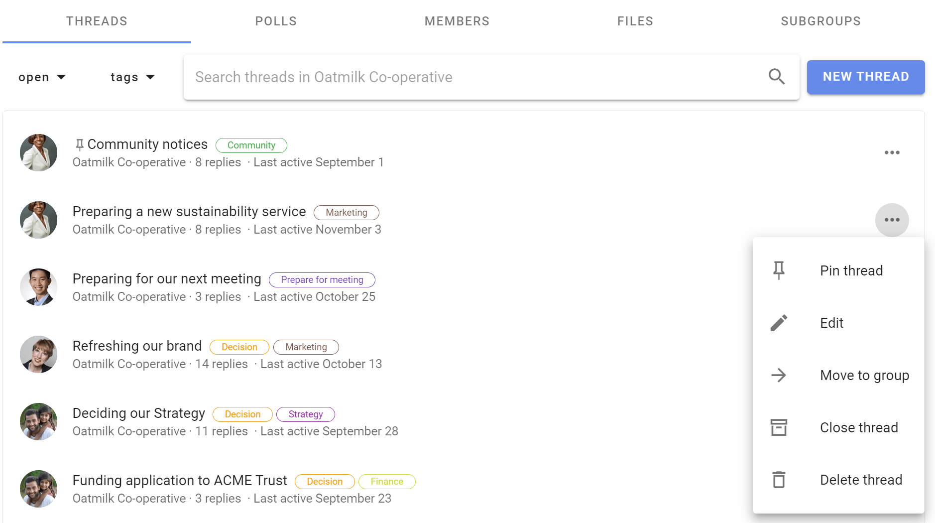Viewport: 935px width, 523px height.
Task: Select the Finance tag on Funding application
Action: [386, 482]
